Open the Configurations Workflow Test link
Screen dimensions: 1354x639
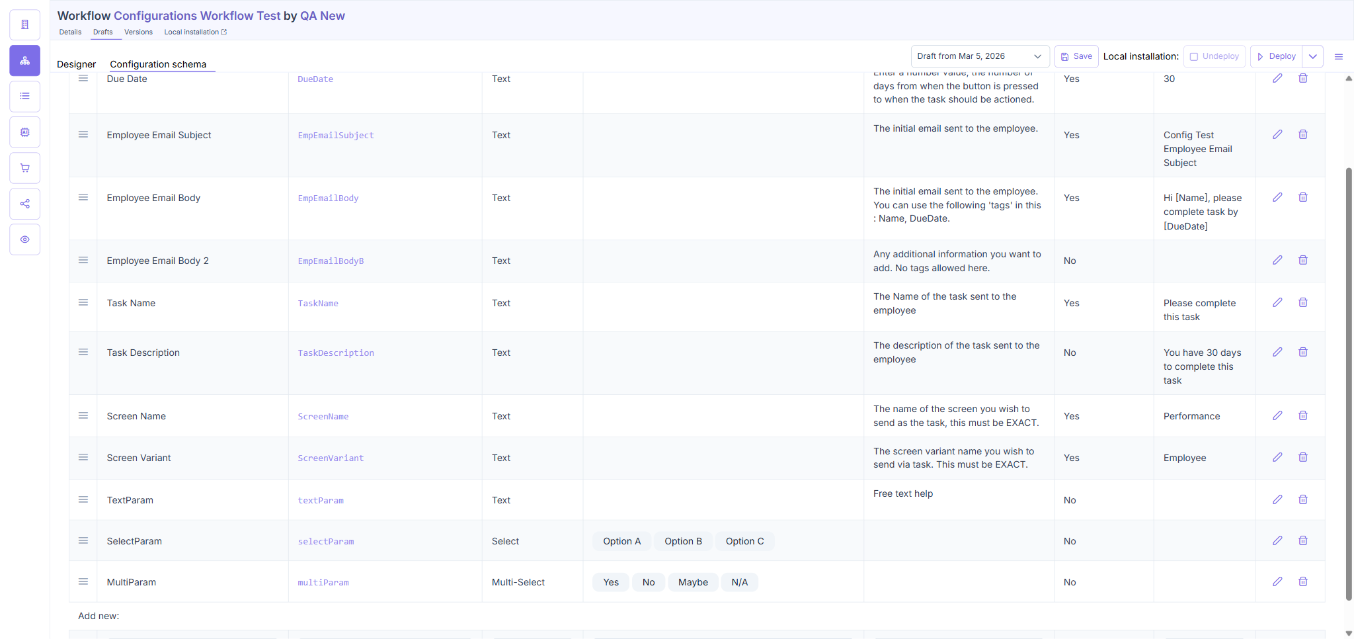coord(197,16)
